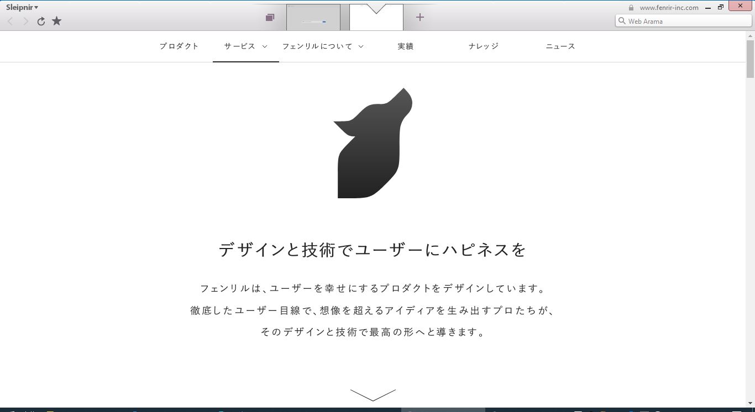The height and width of the screenshot is (412, 755).
Task: Go to the ニュース page
Action: [560, 46]
